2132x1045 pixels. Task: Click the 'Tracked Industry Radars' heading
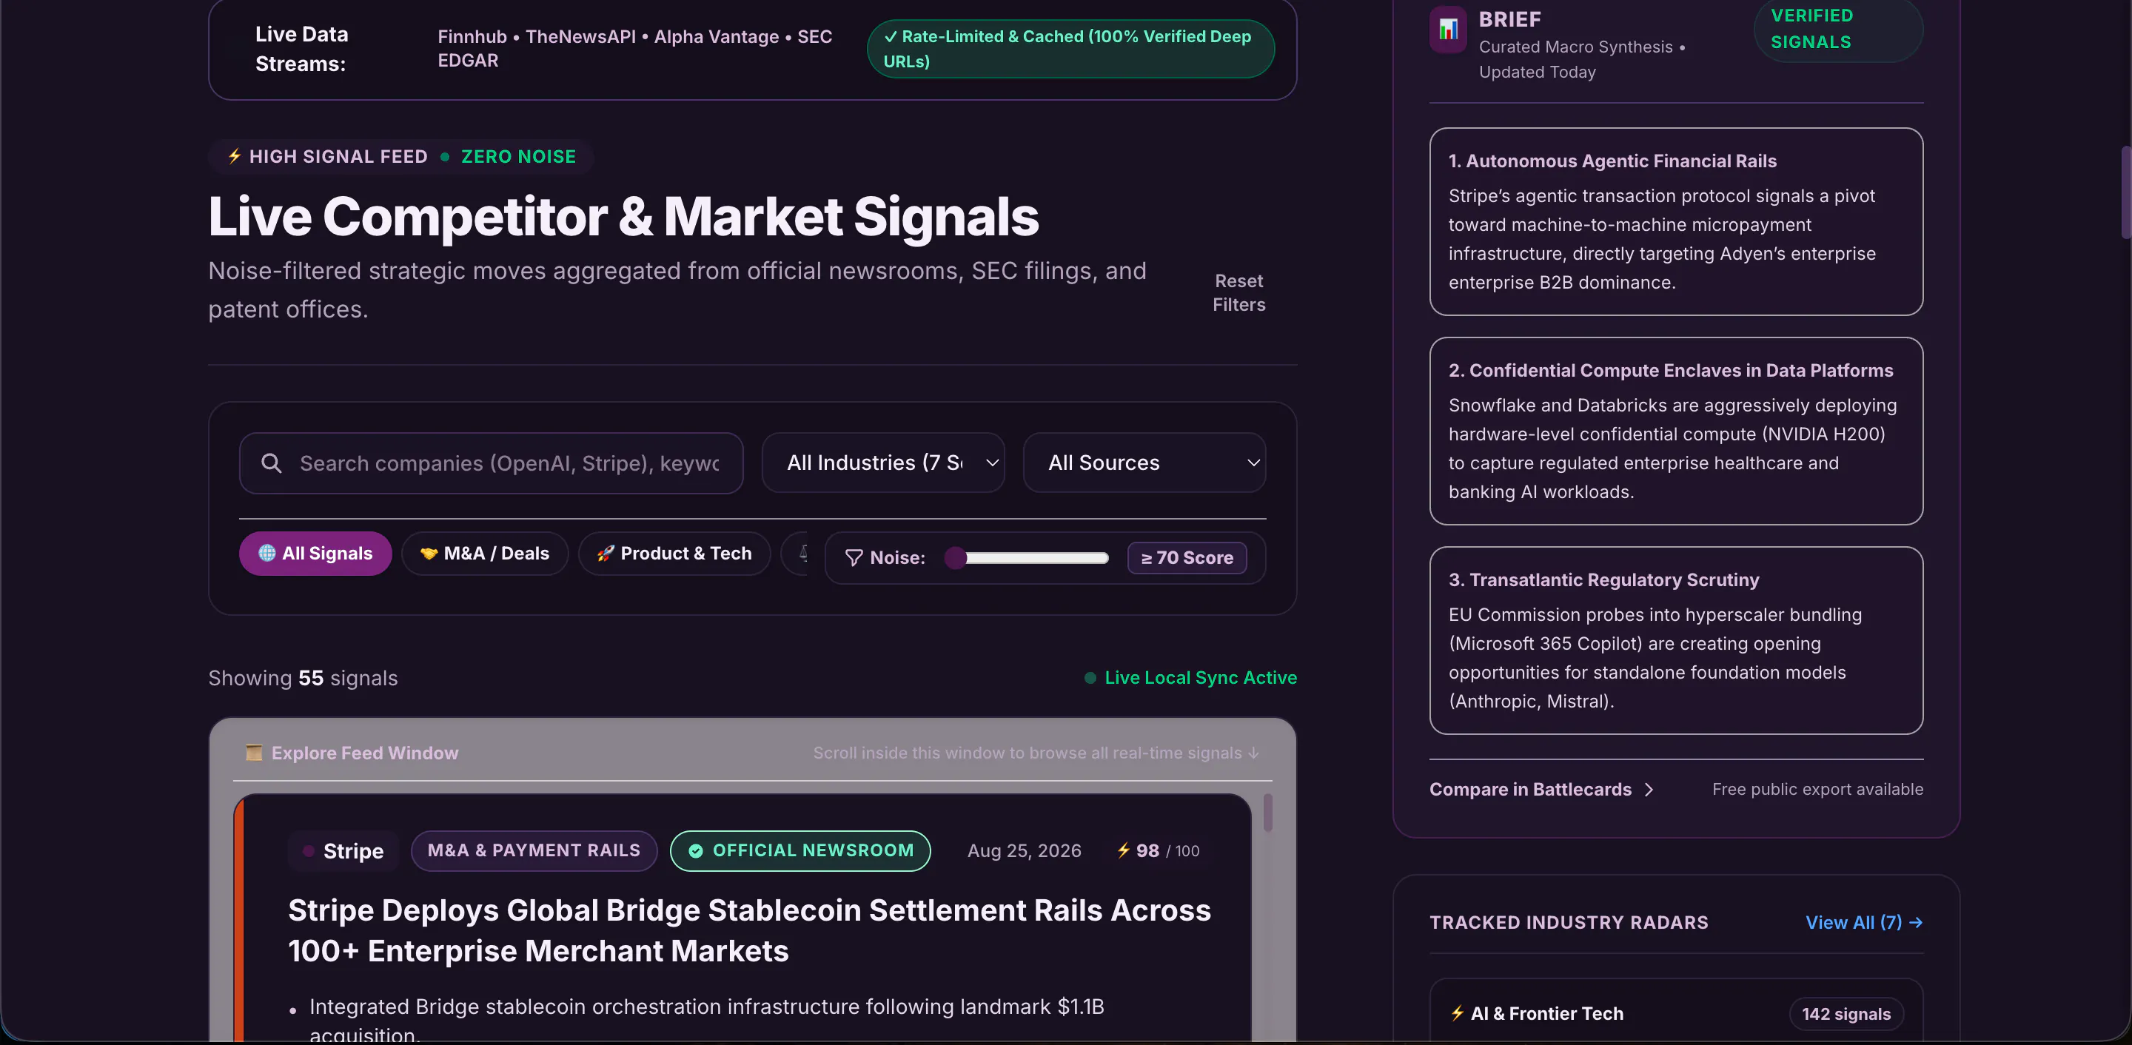point(1569,923)
